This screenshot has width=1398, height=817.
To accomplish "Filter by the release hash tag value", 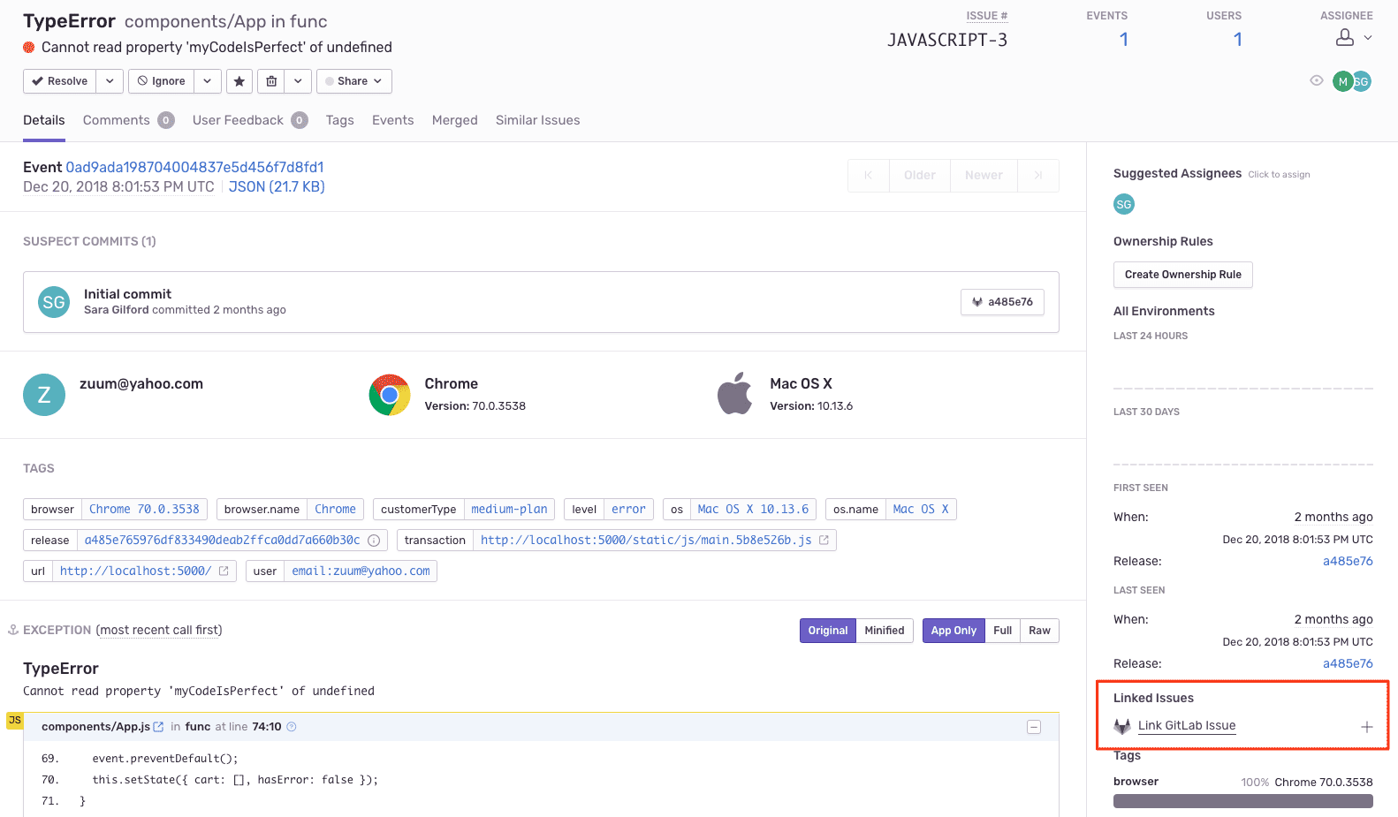I will 222,541.
